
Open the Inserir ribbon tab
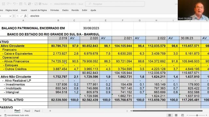tap(24, 10)
